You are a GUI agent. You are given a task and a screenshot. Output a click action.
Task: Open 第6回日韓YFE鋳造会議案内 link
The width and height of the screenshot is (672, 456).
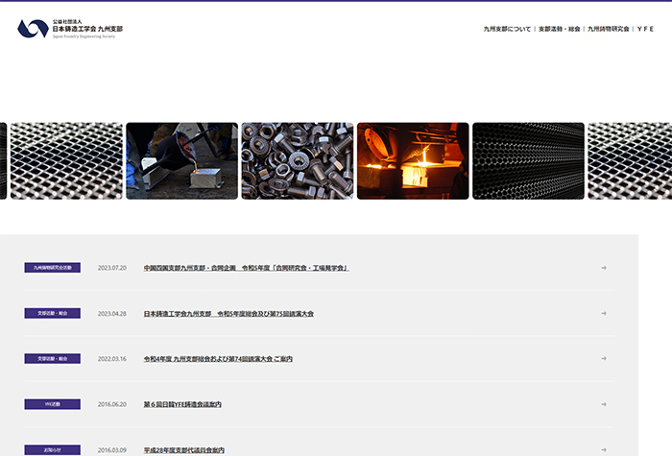[x=182, y=404]
